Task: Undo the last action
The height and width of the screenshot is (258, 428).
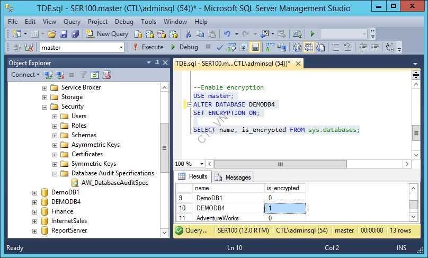Action: click(x=227, y=34)
